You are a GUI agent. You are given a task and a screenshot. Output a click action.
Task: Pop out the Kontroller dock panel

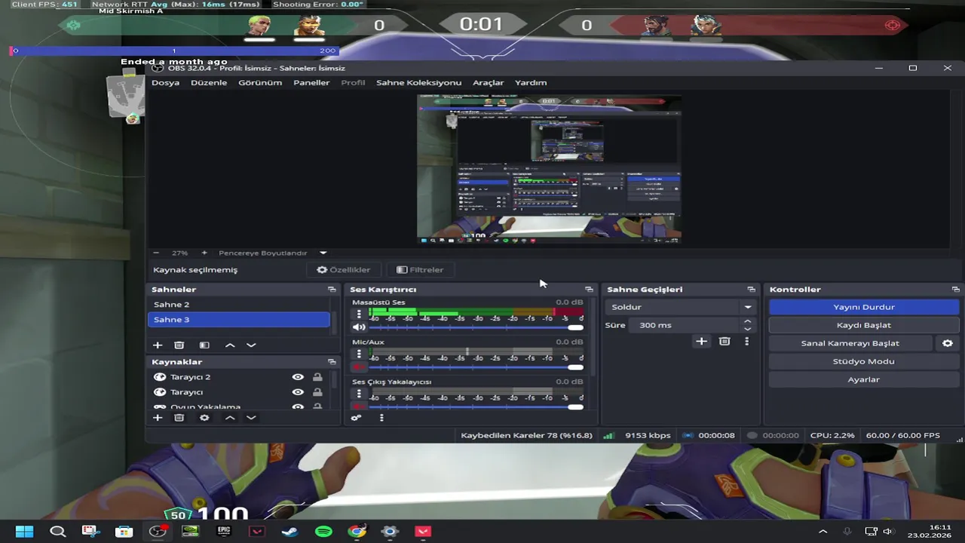(x=955, y=290)
